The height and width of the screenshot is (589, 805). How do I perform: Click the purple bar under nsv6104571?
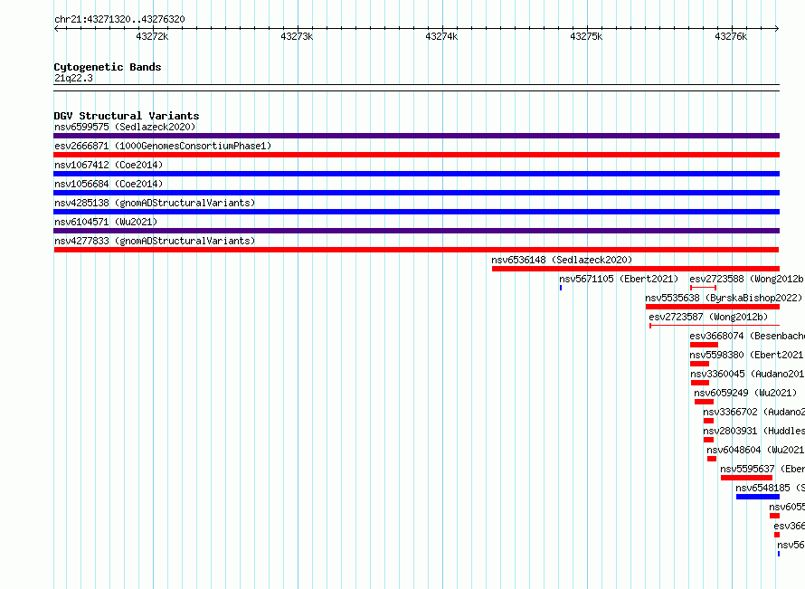coord(416,231)
